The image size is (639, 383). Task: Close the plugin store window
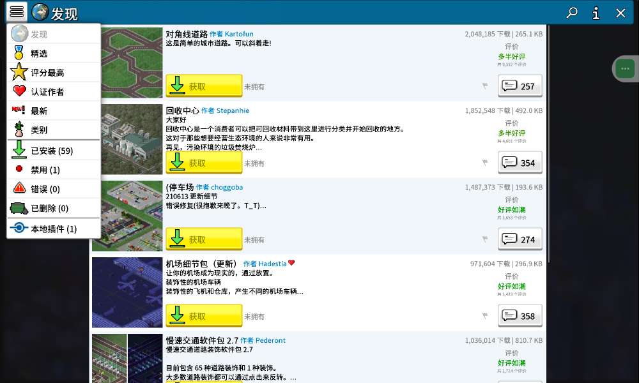coord(620,13)
